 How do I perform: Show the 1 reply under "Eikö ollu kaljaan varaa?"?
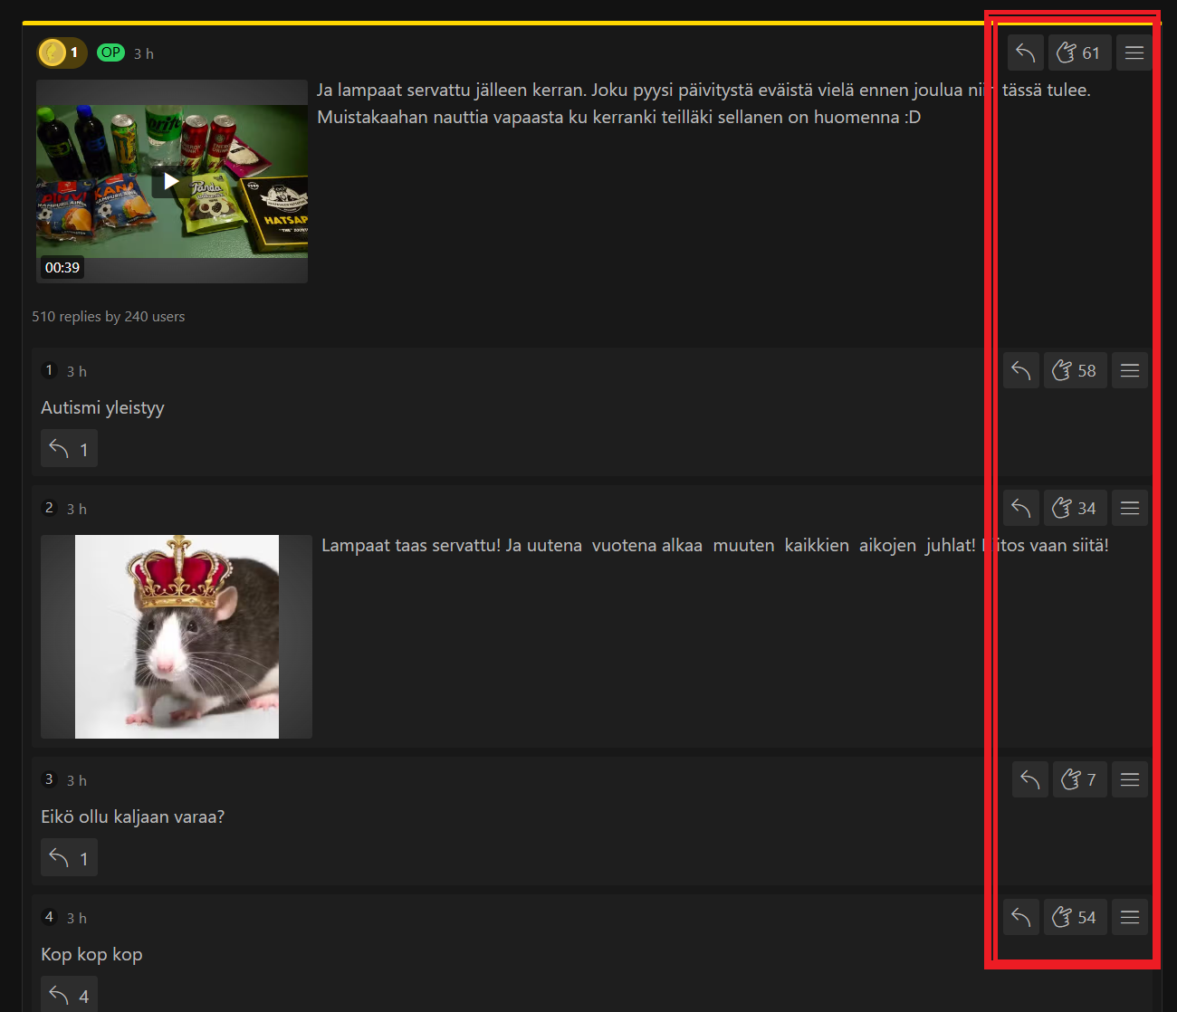point(69,858)
